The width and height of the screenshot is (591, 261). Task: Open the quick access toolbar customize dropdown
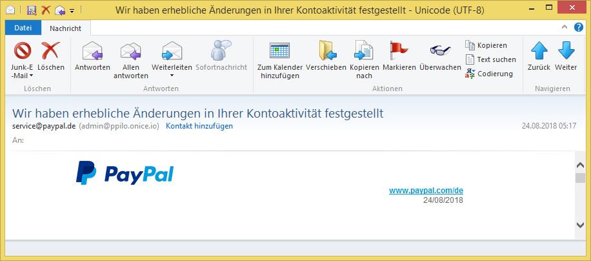(x=72, y=10)
